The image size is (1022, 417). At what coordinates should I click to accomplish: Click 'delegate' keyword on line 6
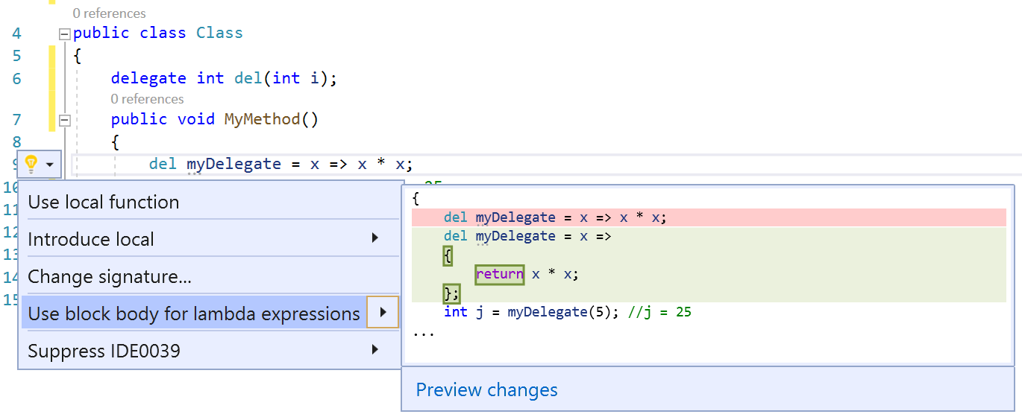click(148, 78)
